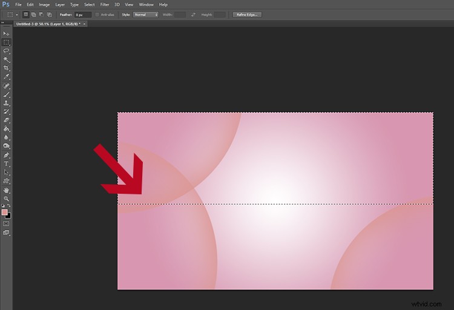Select the Clone Stamp tool

click(6, 103)
